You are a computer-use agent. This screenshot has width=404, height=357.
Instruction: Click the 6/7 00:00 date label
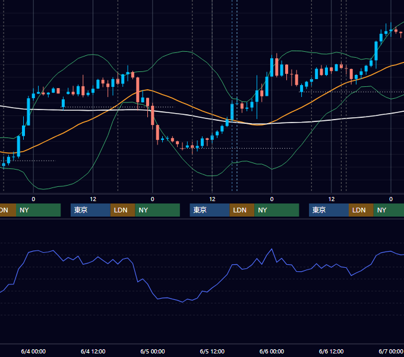pyautogui.click(x=391, y=351)
